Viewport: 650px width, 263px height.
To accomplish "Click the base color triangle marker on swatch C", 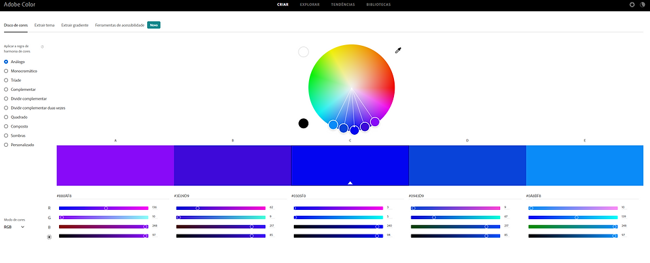I will [350, 183].
